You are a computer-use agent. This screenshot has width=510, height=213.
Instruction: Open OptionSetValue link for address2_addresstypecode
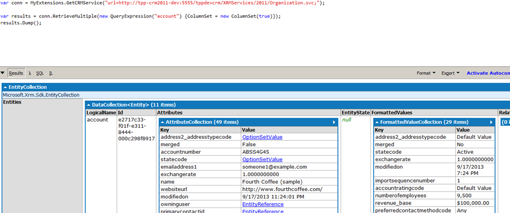point(262,137)
